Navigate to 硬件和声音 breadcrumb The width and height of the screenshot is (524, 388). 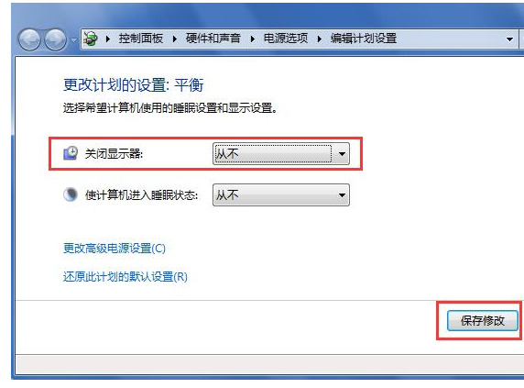click(x=213, y=39)
